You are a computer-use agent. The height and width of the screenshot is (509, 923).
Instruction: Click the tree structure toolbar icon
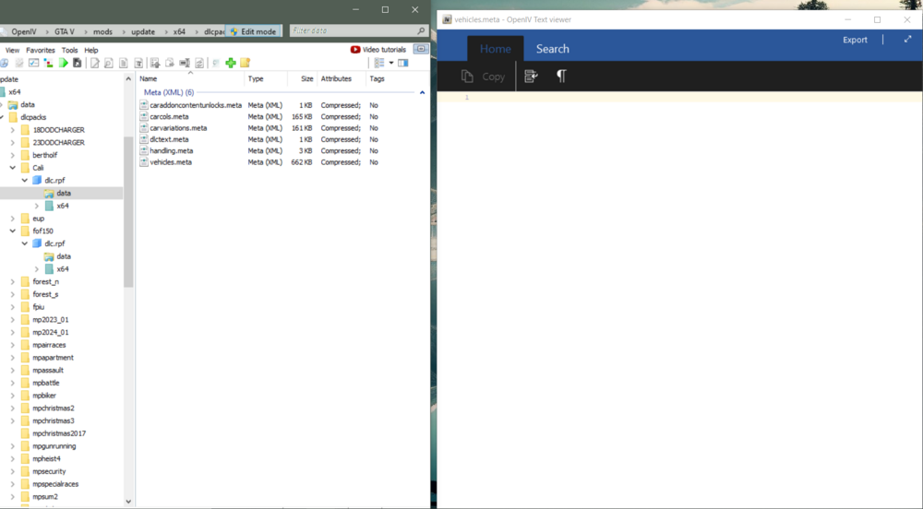tap(48, 63)
